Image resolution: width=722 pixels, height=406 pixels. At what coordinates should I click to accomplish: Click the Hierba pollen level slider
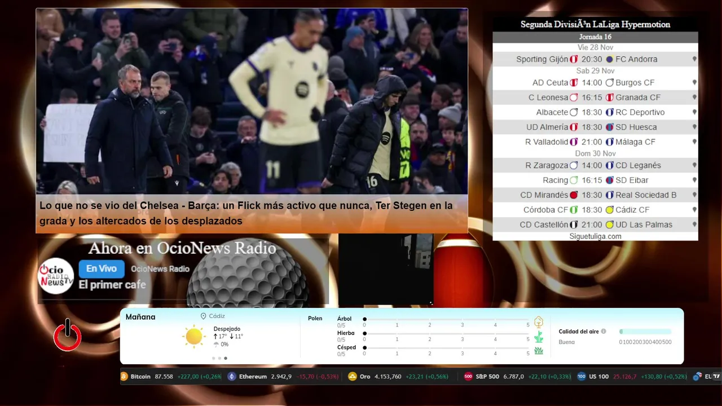point(446,333)
